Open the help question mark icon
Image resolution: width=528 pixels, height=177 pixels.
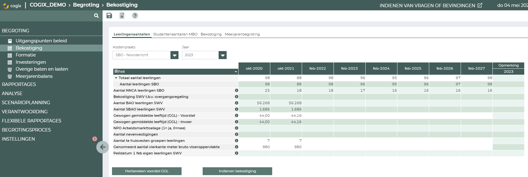coord(135,16)
